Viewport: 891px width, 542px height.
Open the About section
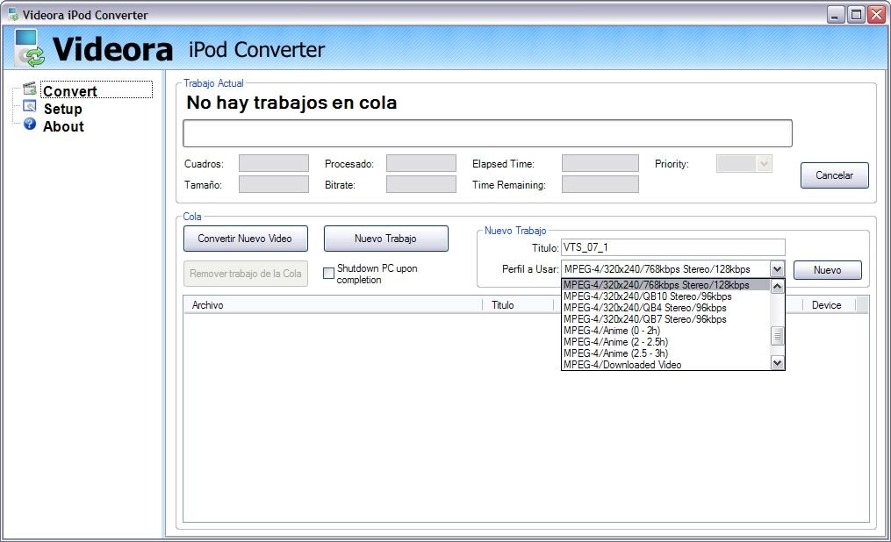tap(63, 126)
